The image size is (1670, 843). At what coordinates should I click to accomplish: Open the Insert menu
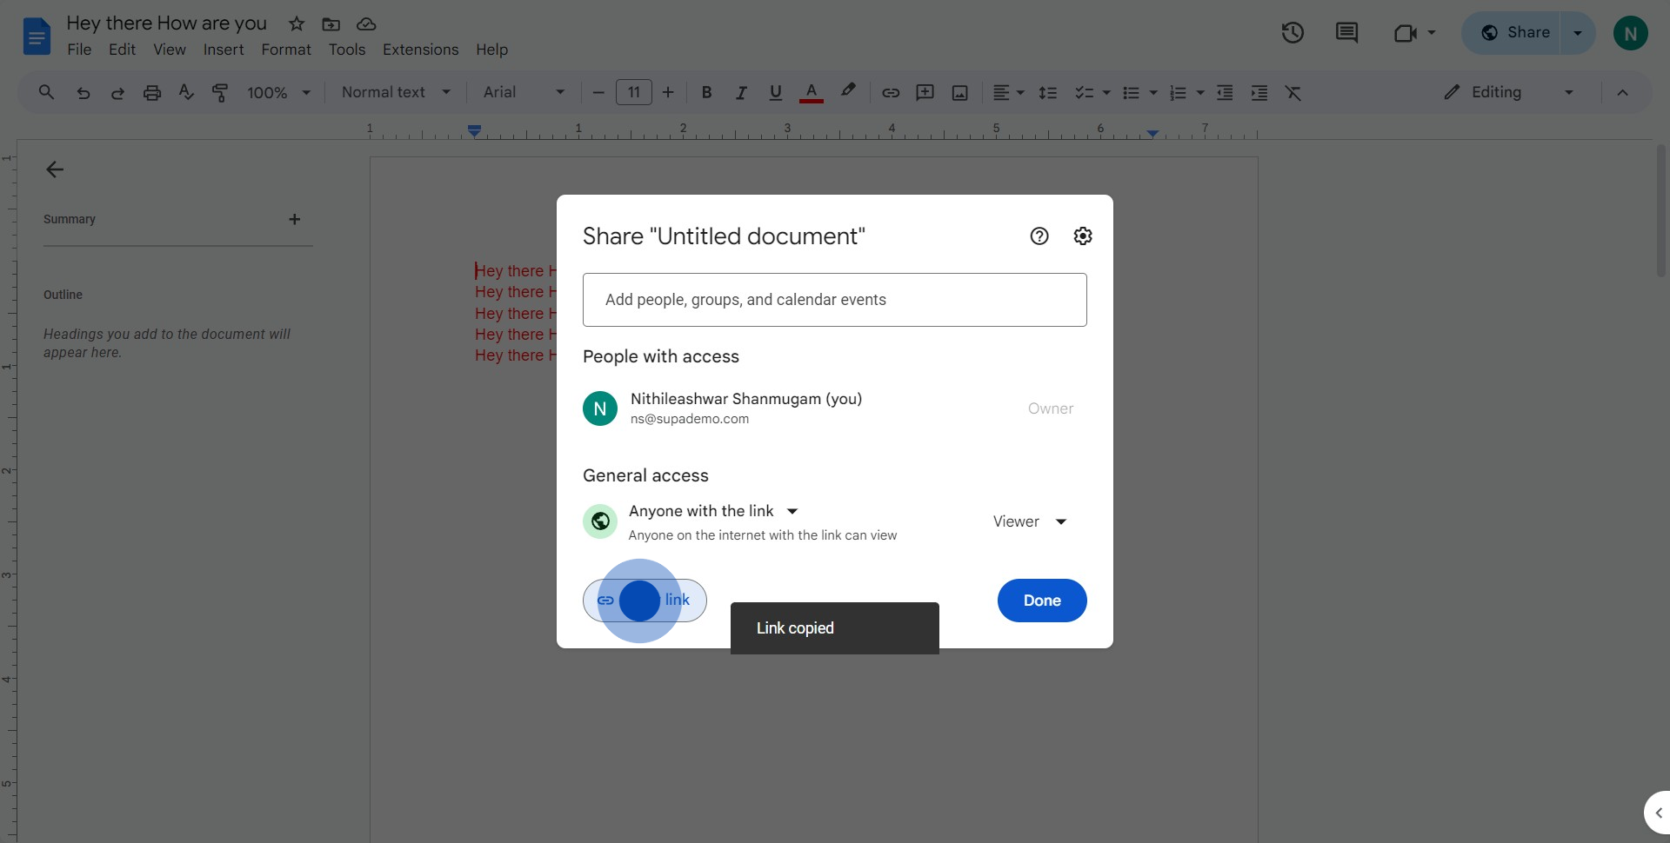coord(224,50)
